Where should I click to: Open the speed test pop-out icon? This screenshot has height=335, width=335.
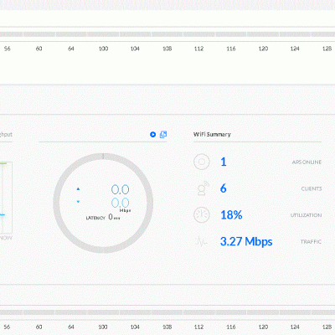click(163, 134)
